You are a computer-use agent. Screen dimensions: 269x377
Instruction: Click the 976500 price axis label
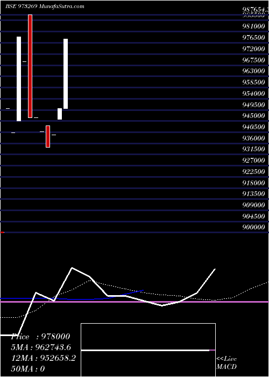[x=253, y=38]
